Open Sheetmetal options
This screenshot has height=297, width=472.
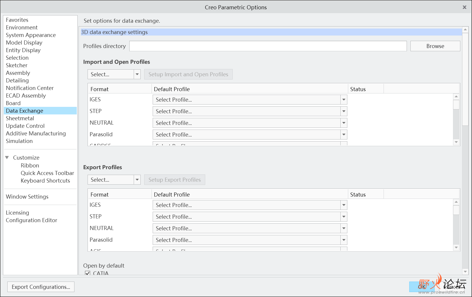pyautogui.click(x=20, y=118)
